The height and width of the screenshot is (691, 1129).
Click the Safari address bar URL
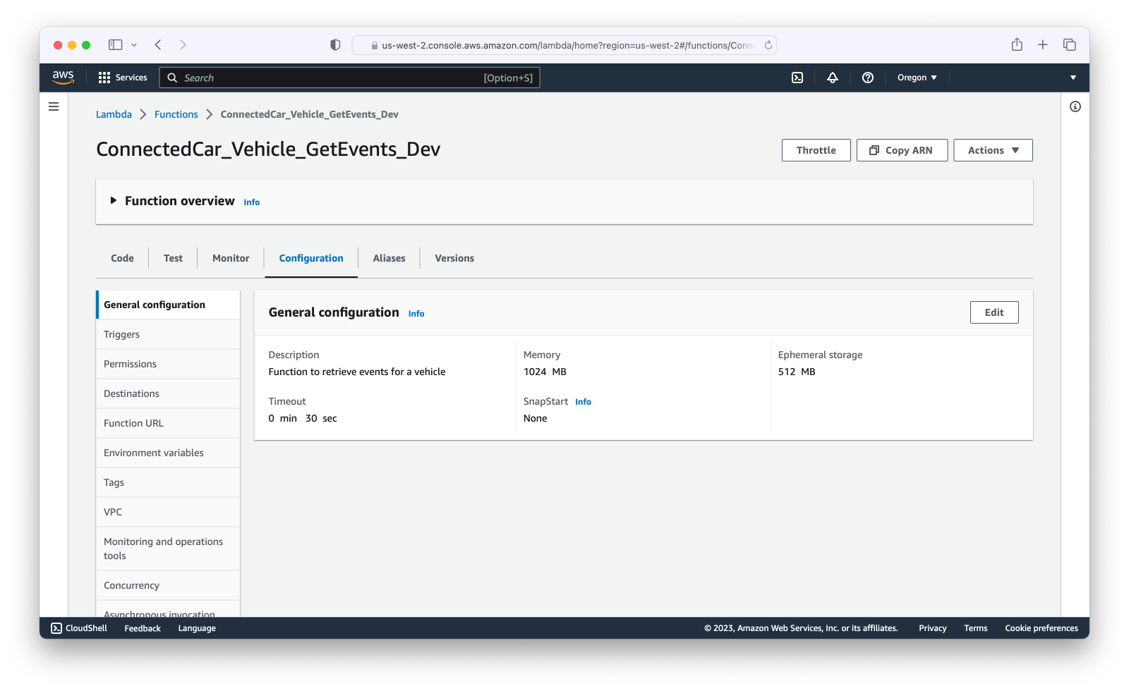point(567,45)
